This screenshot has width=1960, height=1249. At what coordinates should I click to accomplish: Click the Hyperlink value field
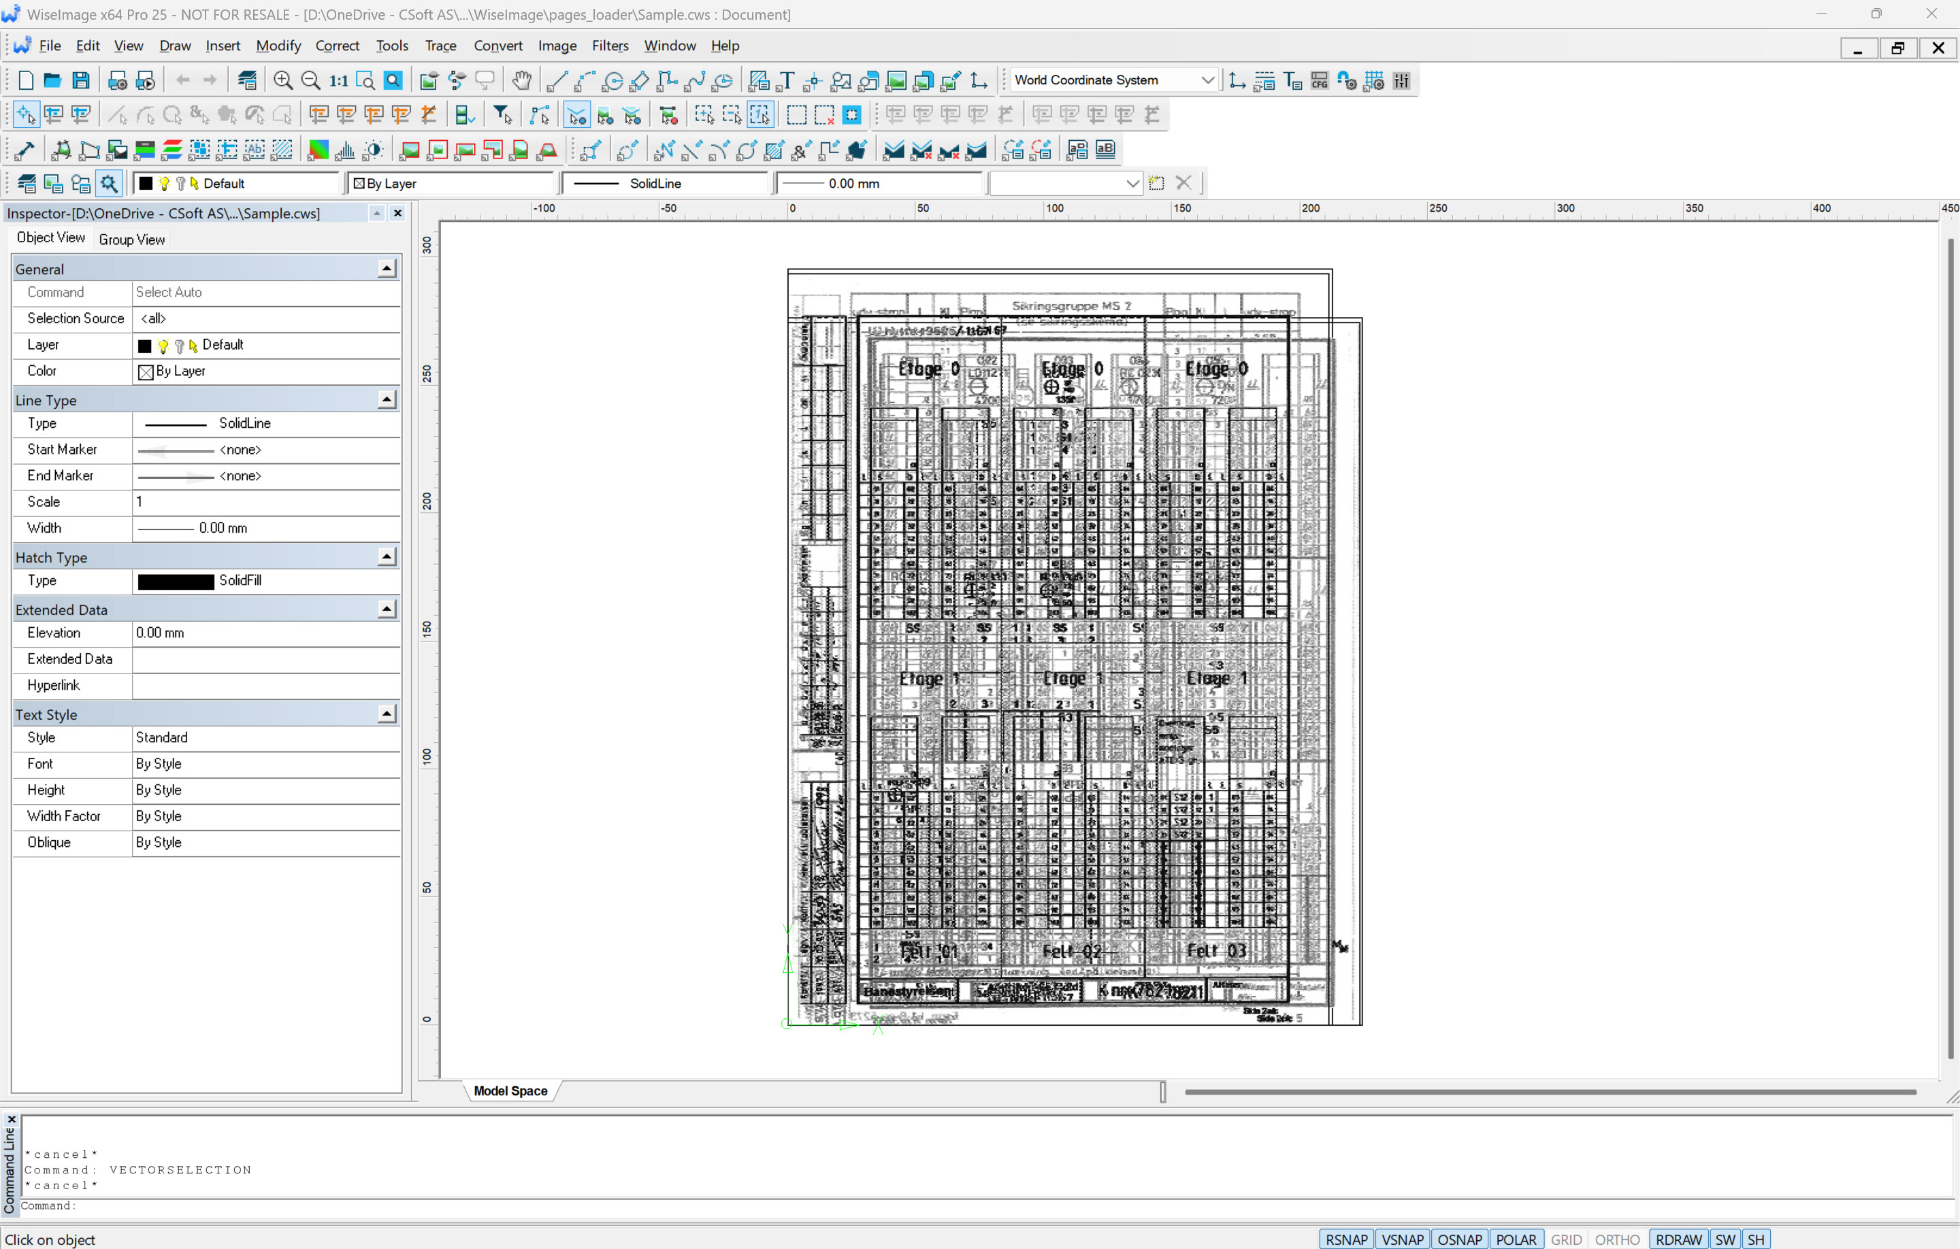coord(265,685)
